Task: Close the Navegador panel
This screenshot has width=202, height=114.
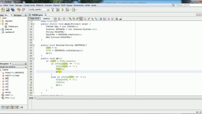Action: coord(10,64)
